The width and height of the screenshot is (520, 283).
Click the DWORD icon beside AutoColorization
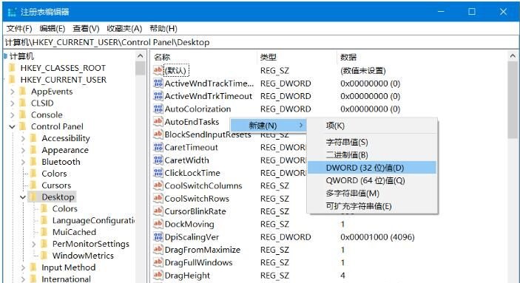pyautogui.click(x=158, y=109)
